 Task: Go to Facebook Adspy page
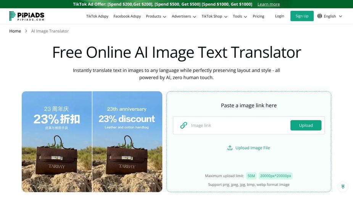tap(127, 16)
